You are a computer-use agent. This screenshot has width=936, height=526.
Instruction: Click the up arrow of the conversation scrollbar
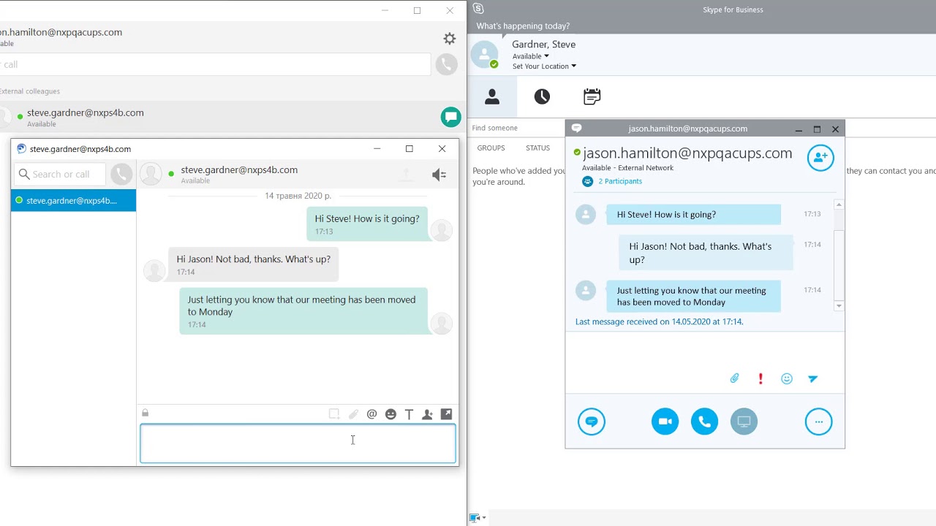click(x=839, y=205)
